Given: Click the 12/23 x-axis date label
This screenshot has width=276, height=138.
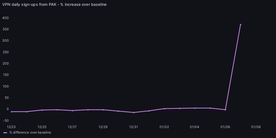Looking at the screenshot, I should point(11,127).
